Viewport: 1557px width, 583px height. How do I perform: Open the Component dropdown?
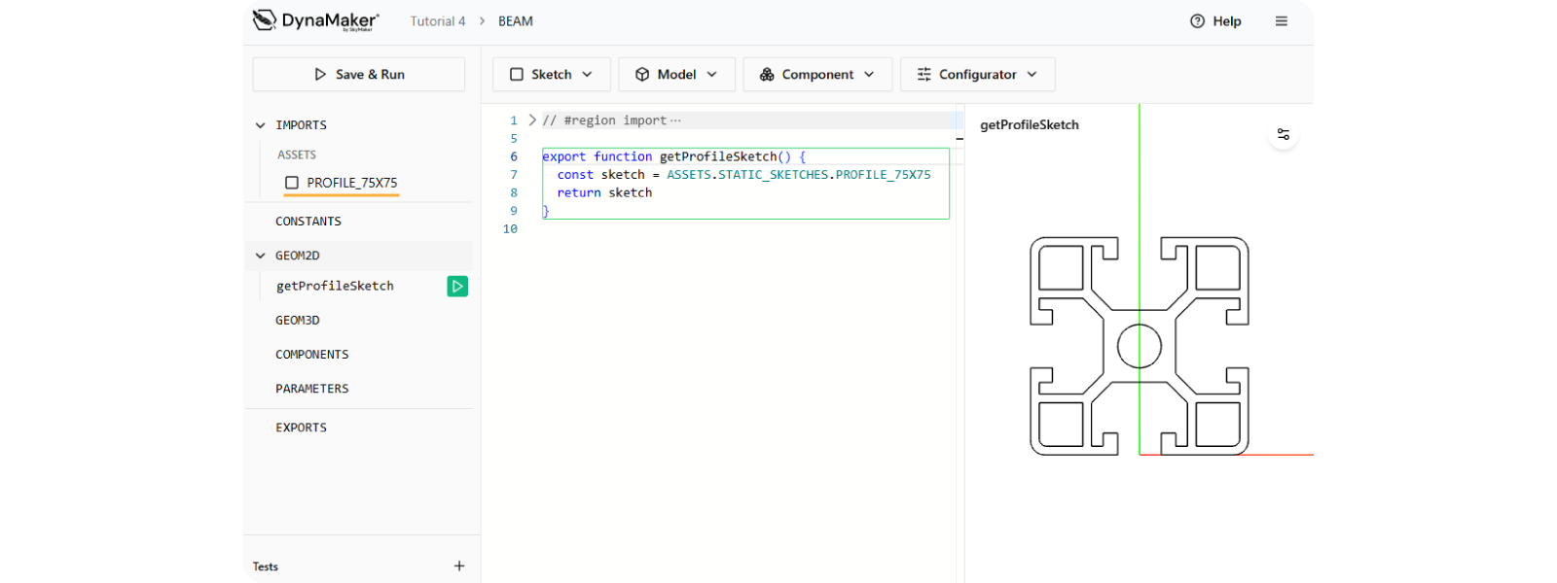816,75
